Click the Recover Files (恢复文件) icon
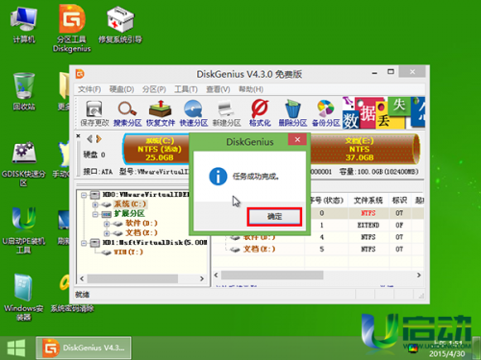Screen dimensions: 481x360 point(161,112)
